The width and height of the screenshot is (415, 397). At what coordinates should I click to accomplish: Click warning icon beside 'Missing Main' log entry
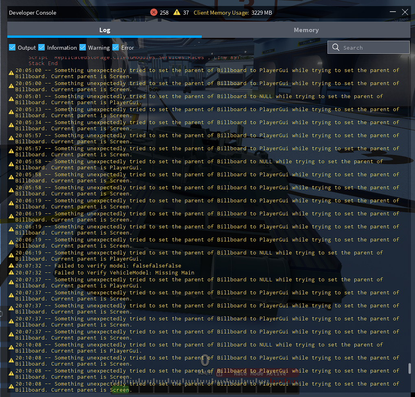pos(11,272)
